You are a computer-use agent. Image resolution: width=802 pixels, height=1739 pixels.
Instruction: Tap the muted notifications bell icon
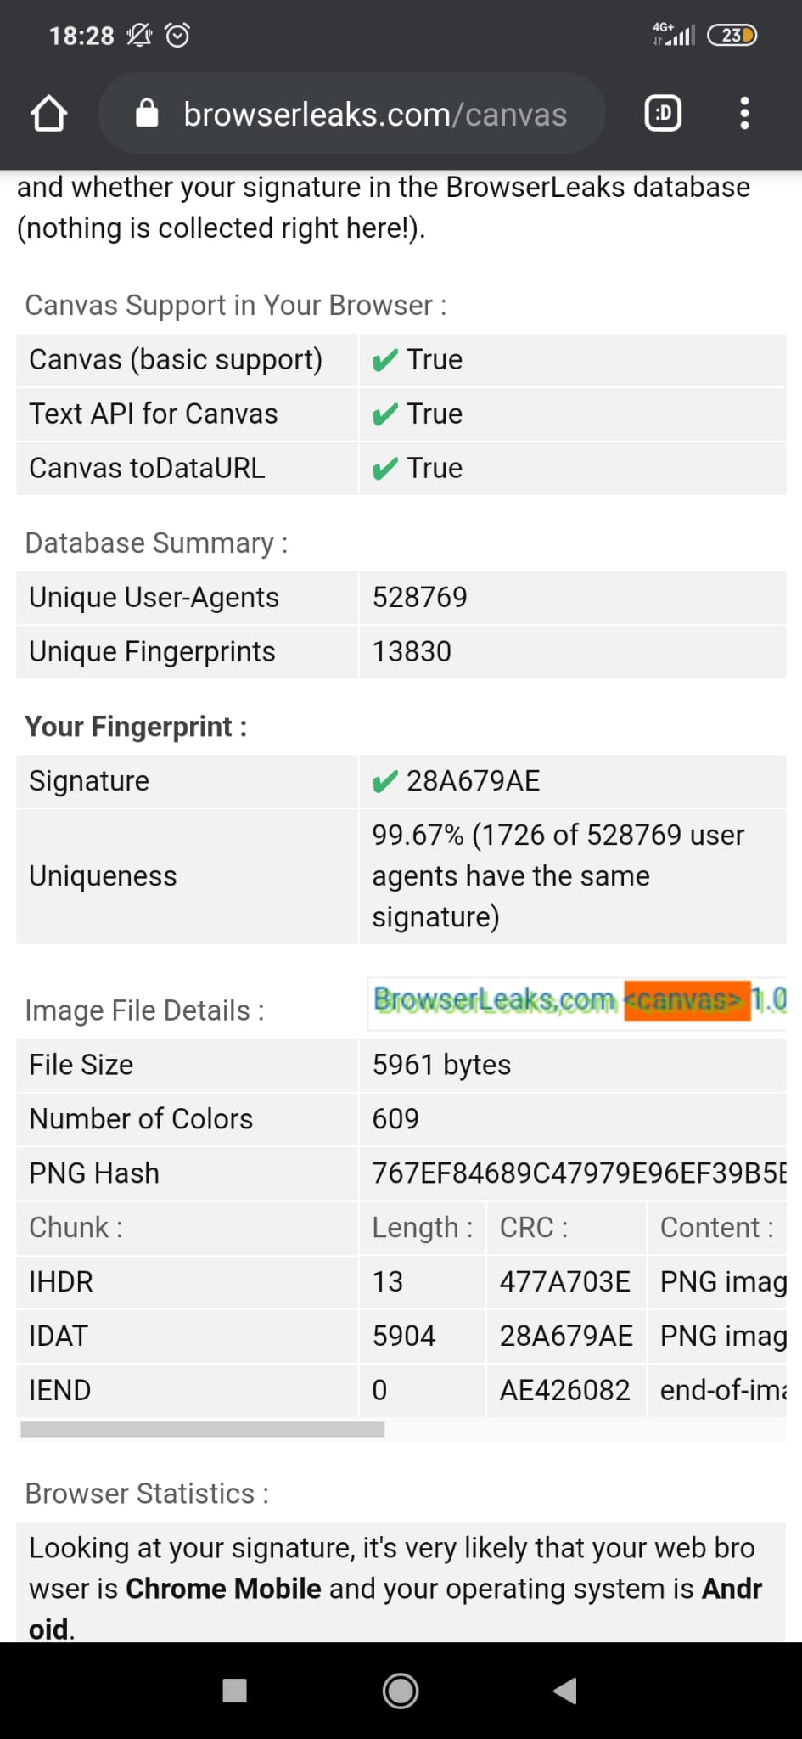[139, 36]
